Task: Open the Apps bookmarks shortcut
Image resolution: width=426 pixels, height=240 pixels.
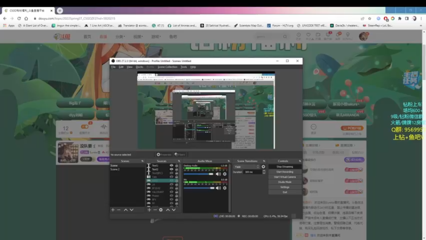Action: [9, 26]
